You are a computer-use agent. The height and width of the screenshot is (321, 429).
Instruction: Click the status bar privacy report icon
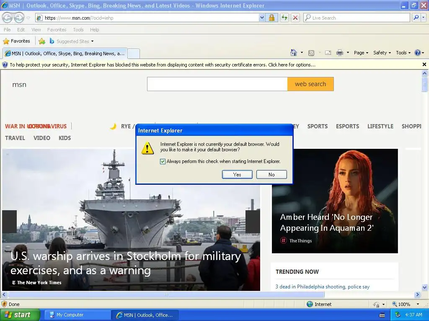tap(377, 304)
